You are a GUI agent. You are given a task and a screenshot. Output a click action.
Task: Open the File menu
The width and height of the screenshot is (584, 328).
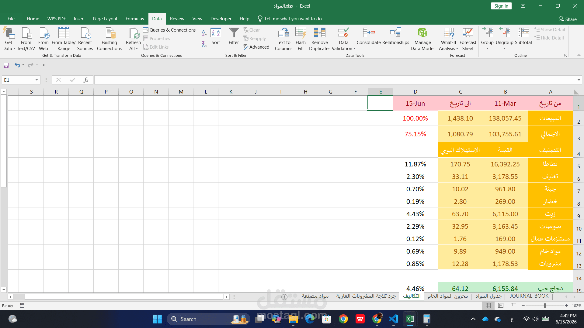click(x=11, y=19)
